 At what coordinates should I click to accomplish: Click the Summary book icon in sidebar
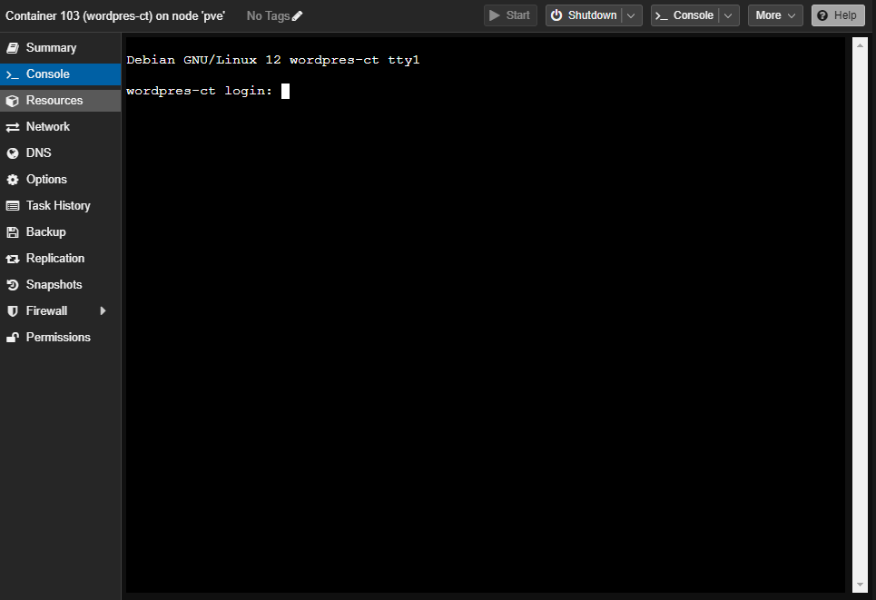(x=13, y=48)
